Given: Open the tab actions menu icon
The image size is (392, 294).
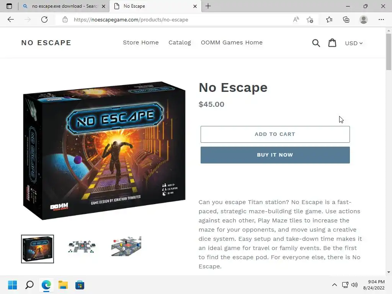Looking at the screenshot, I should coord(9,6).
